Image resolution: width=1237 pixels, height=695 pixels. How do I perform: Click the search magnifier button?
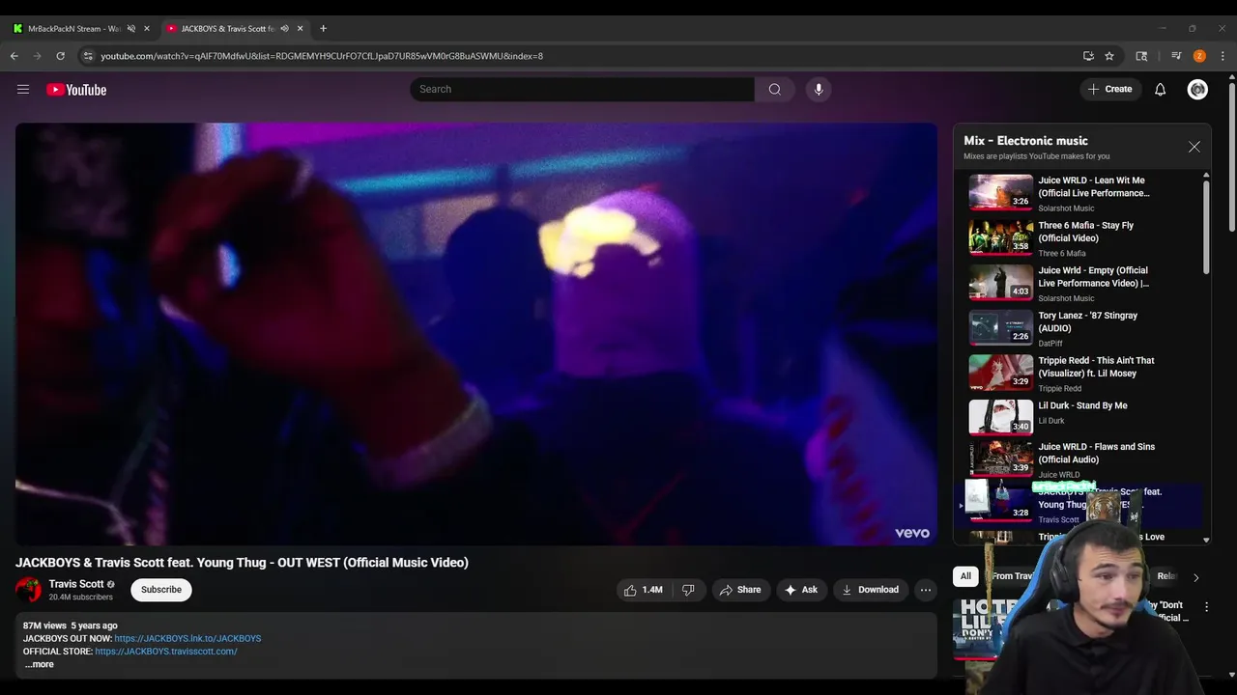click(x=774, y=89)
